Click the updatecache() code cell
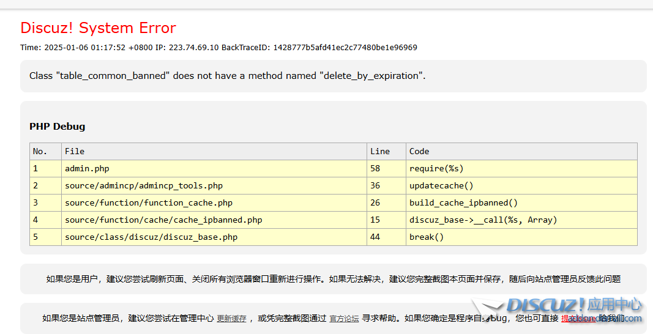 [x=441, y=185]
